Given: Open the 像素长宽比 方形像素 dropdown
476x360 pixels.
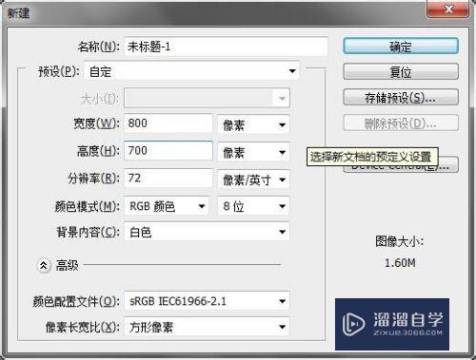Looking at the screenshot, I should point(207,327).
